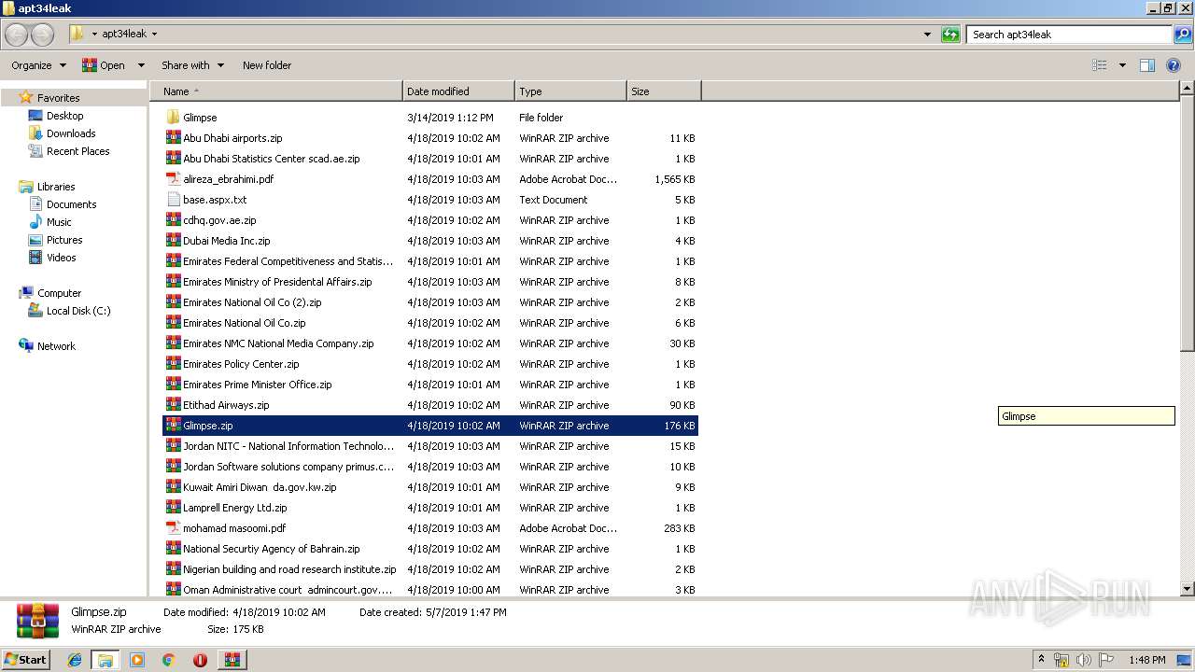Expand view options dropdown arrow
1195x672 pixels.
(x=1122, y=65)
